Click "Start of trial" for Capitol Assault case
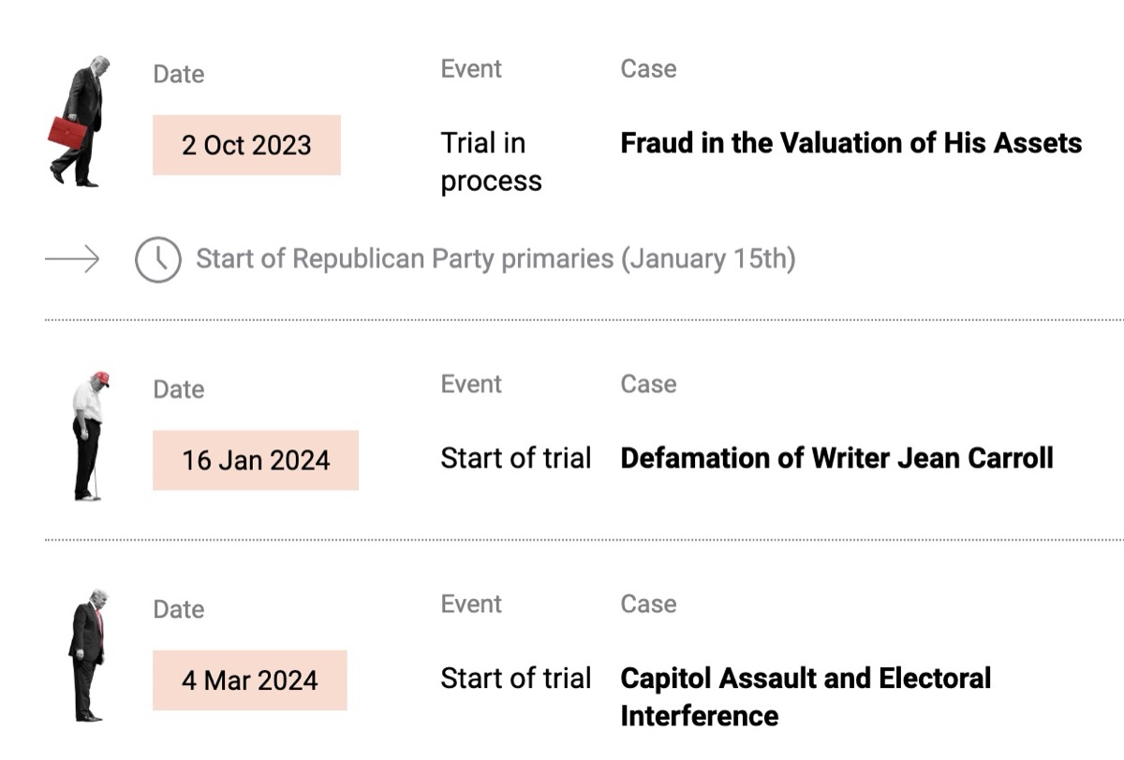This screenshot has width=1124, height=760. pos(515,679)
